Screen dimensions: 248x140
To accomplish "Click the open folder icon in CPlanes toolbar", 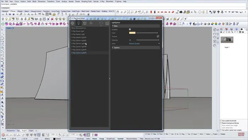I will [54, 15].
